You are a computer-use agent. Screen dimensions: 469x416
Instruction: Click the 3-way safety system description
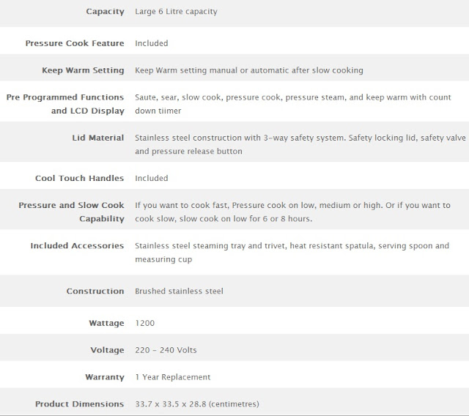pyautogui.click(x=300, y=144)
